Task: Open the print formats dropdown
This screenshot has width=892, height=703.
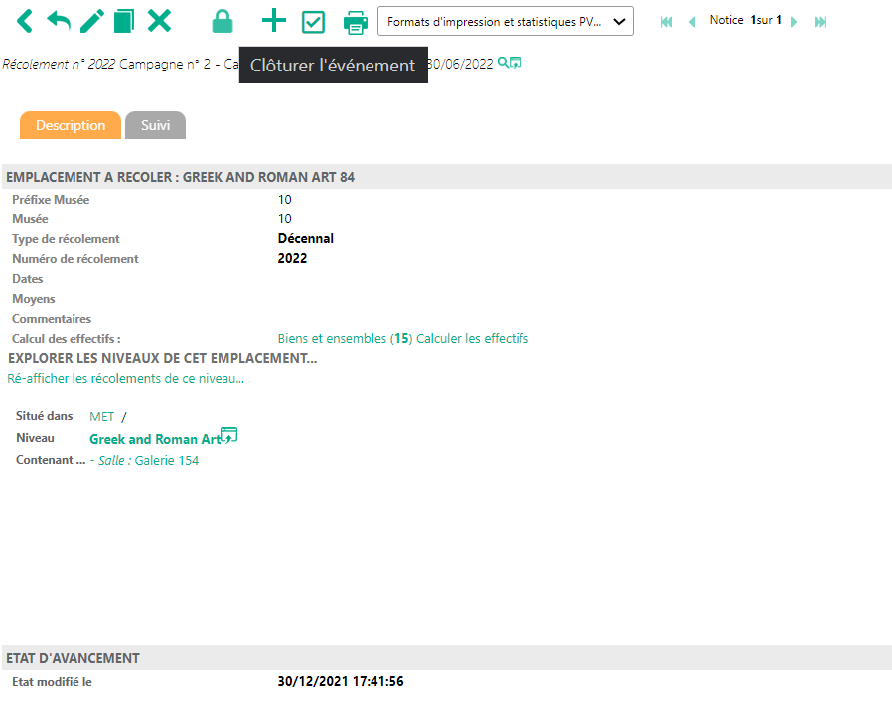Action: click(x=506, y=22)
